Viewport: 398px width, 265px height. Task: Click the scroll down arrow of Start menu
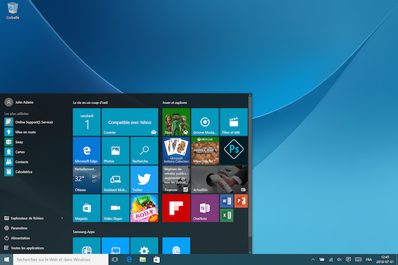point(250,252)
